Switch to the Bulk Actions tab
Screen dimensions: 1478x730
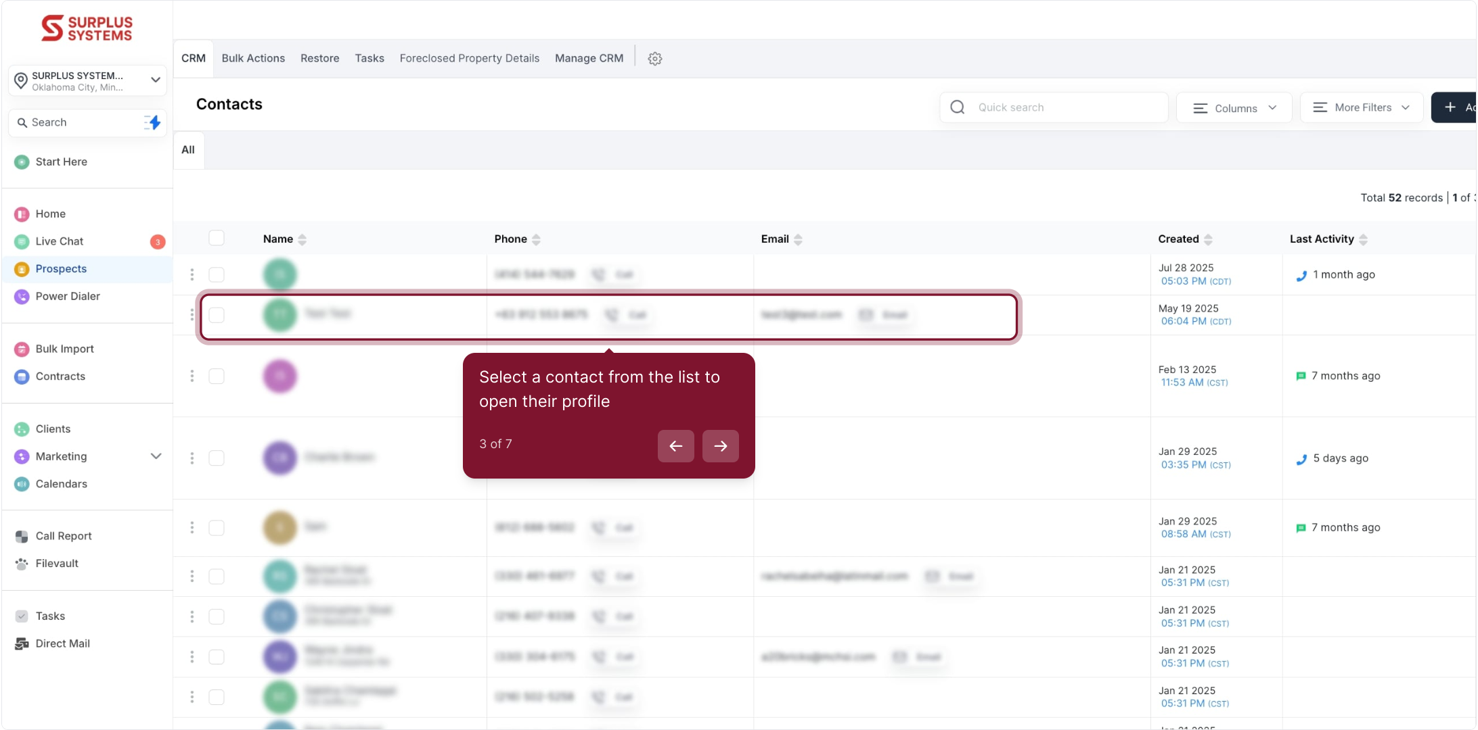click(253, 58)
